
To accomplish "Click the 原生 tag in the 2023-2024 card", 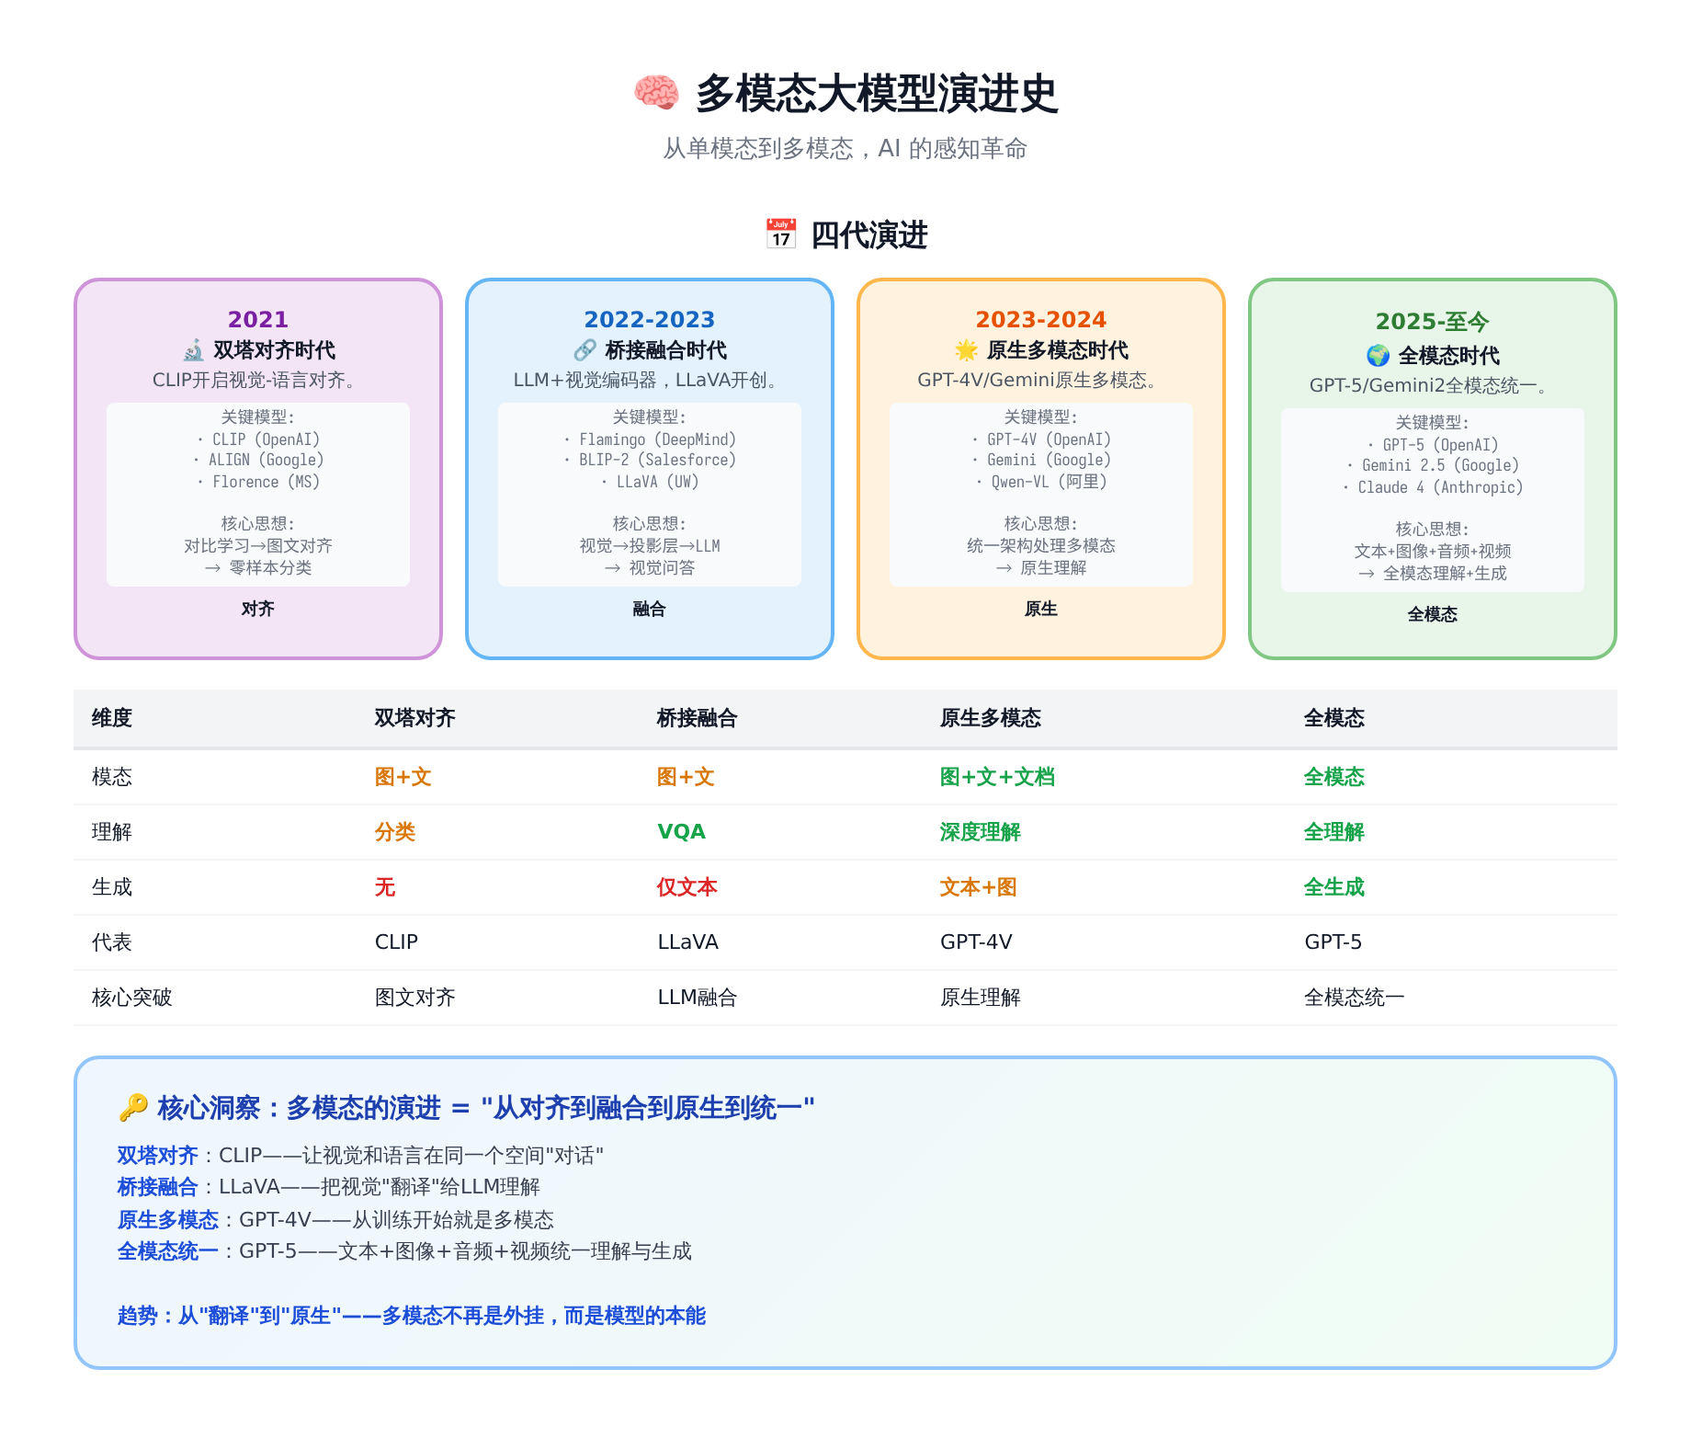I will click(x=1041, y=609).
